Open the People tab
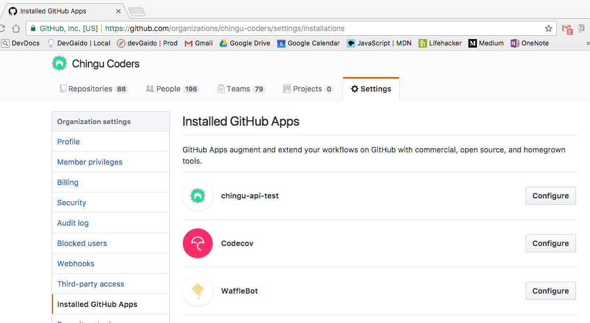Screen dimensions: 590x323 (172, 89)
